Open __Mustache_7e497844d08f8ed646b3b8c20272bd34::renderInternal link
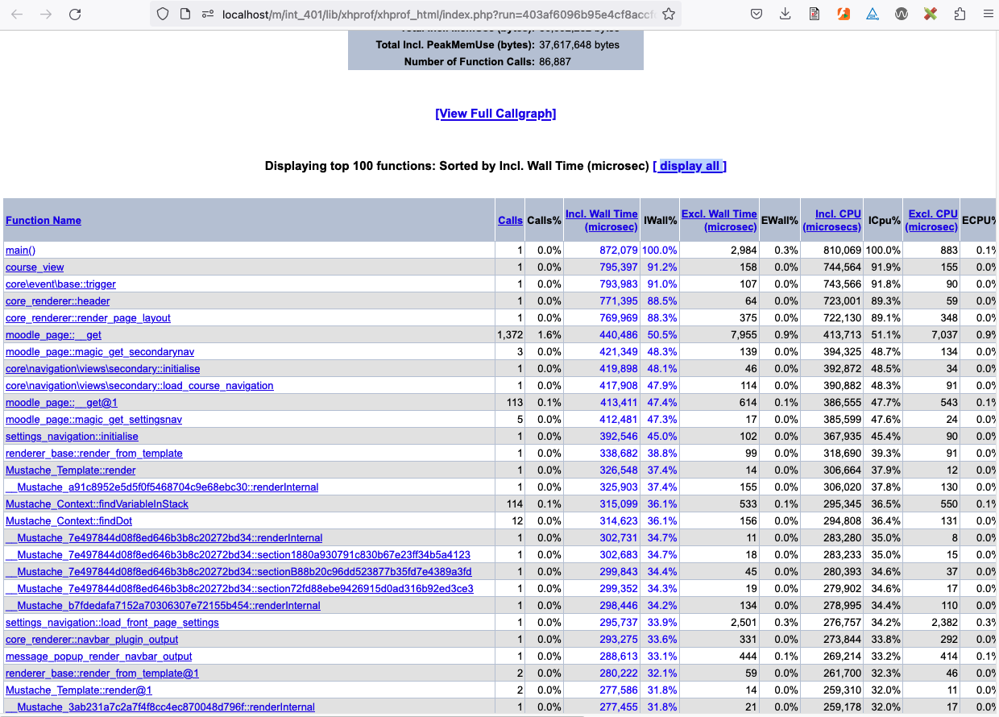 click(x=164, y=538)
